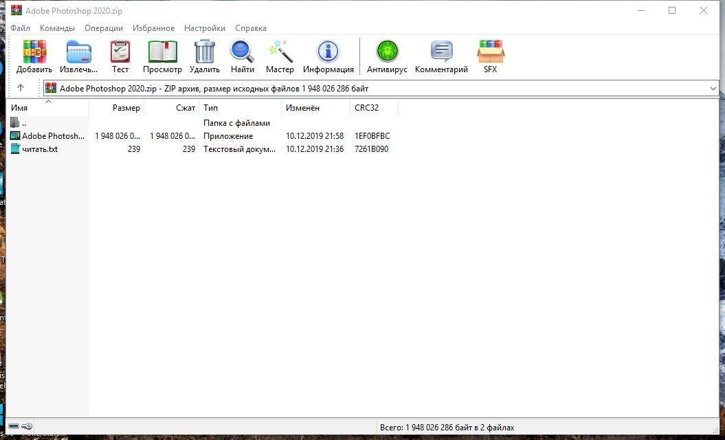Screen dimensions: 725x440
Task: Minimize the WinRAR window
Action: click(x=641, y=10)
